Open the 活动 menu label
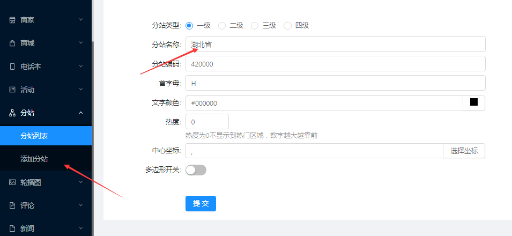Image resolution: width=512 pixels, height=236 pixels. [27, 90]
